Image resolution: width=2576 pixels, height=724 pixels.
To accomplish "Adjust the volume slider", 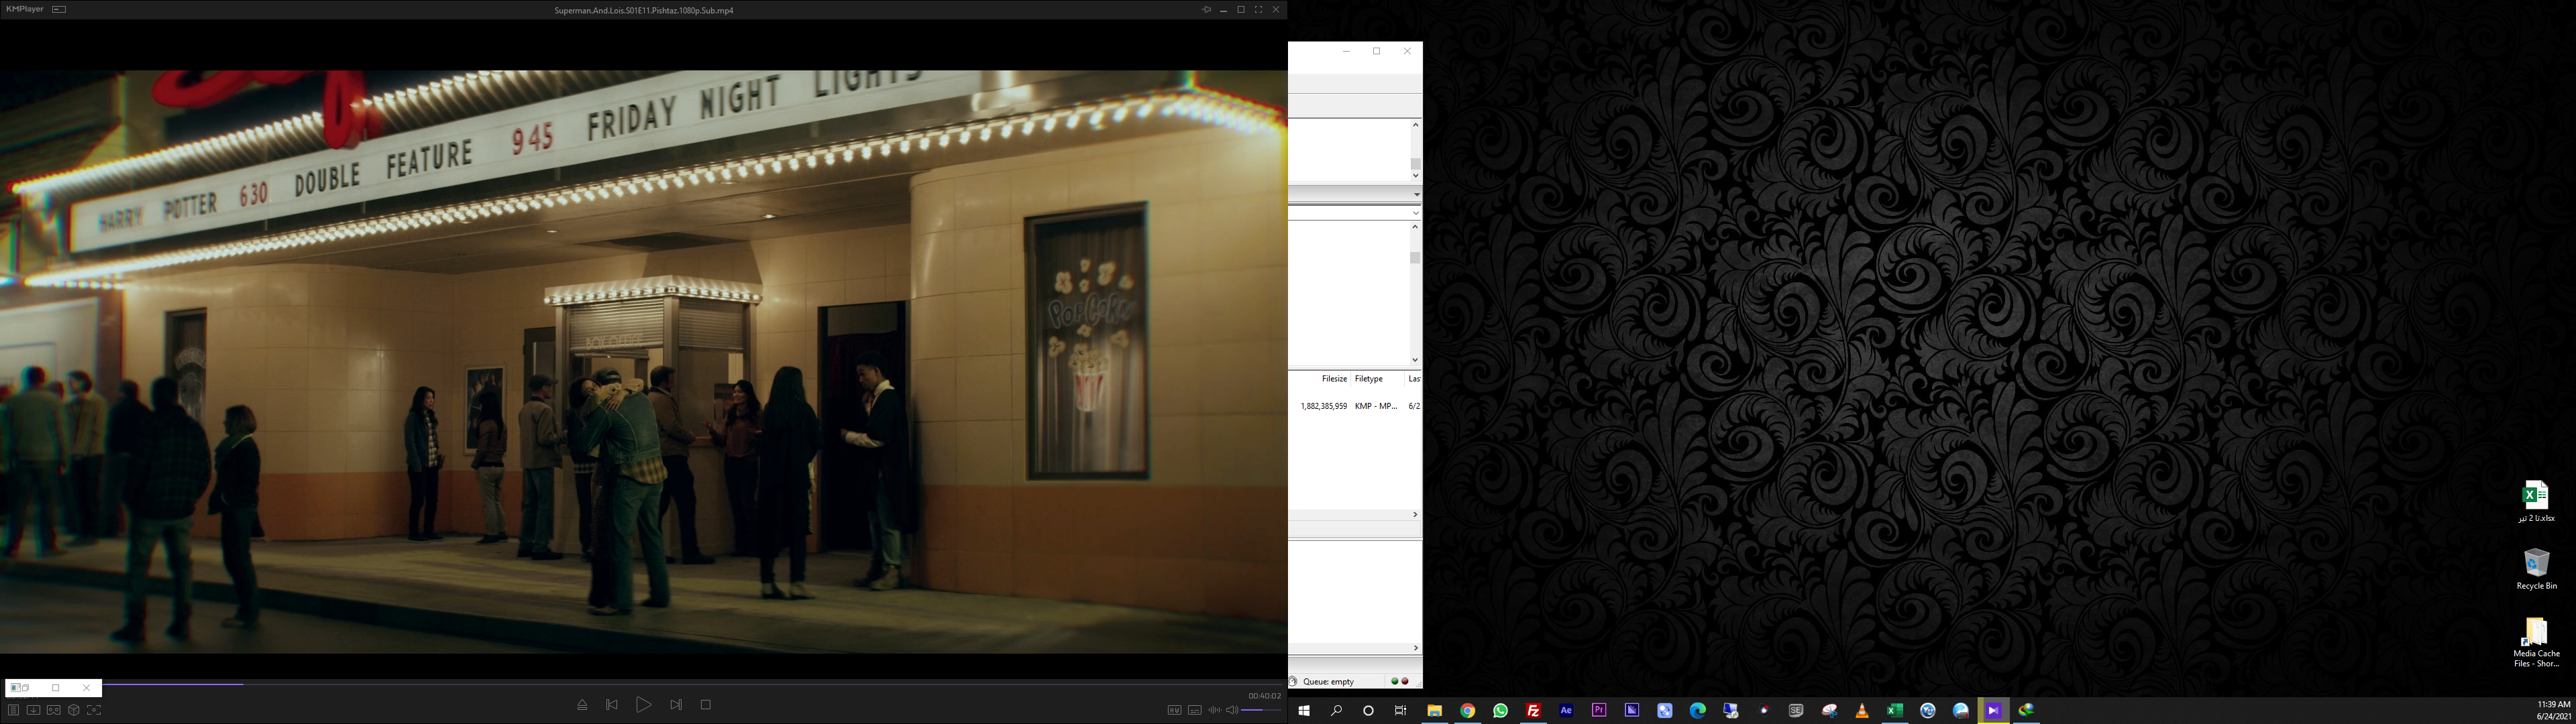I will [1261, 710].
